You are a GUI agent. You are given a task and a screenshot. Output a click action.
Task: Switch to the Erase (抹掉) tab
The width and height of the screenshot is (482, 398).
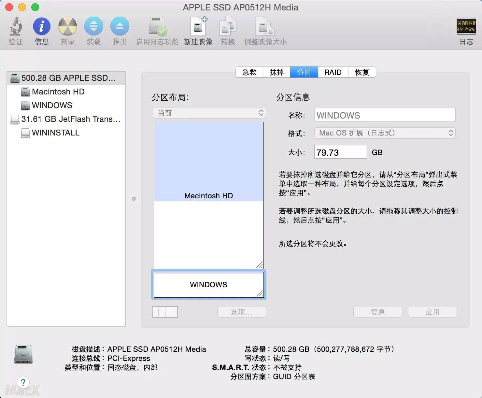[x=276, y=72]
